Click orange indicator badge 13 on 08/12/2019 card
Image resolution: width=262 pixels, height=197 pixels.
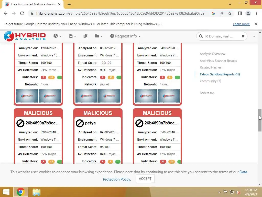tap(111, 77)
